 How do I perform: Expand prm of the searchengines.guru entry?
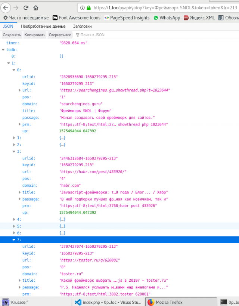[x=19, y=124]
